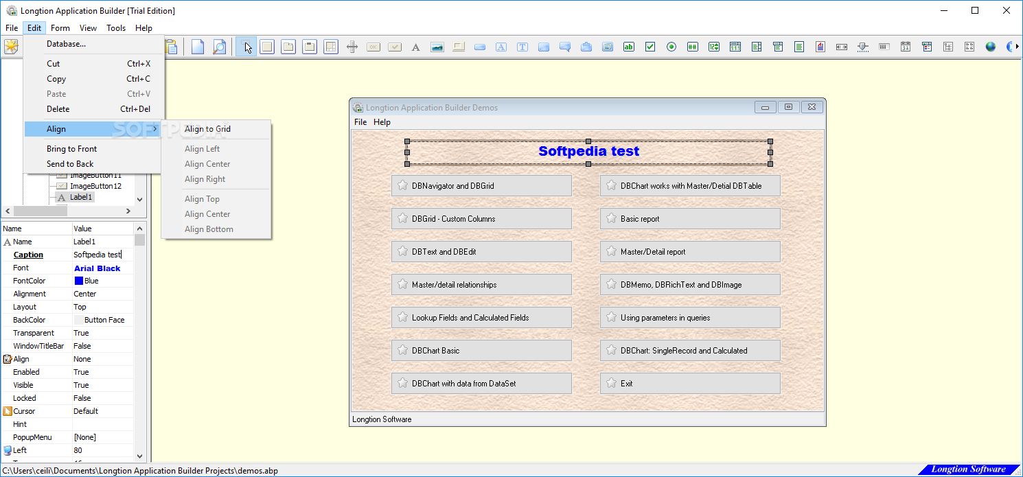
Task: Select the TreeView component tool
Action: [x=948, y=47]
